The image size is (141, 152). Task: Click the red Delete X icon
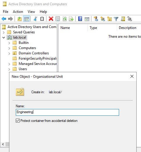[51, 19]
